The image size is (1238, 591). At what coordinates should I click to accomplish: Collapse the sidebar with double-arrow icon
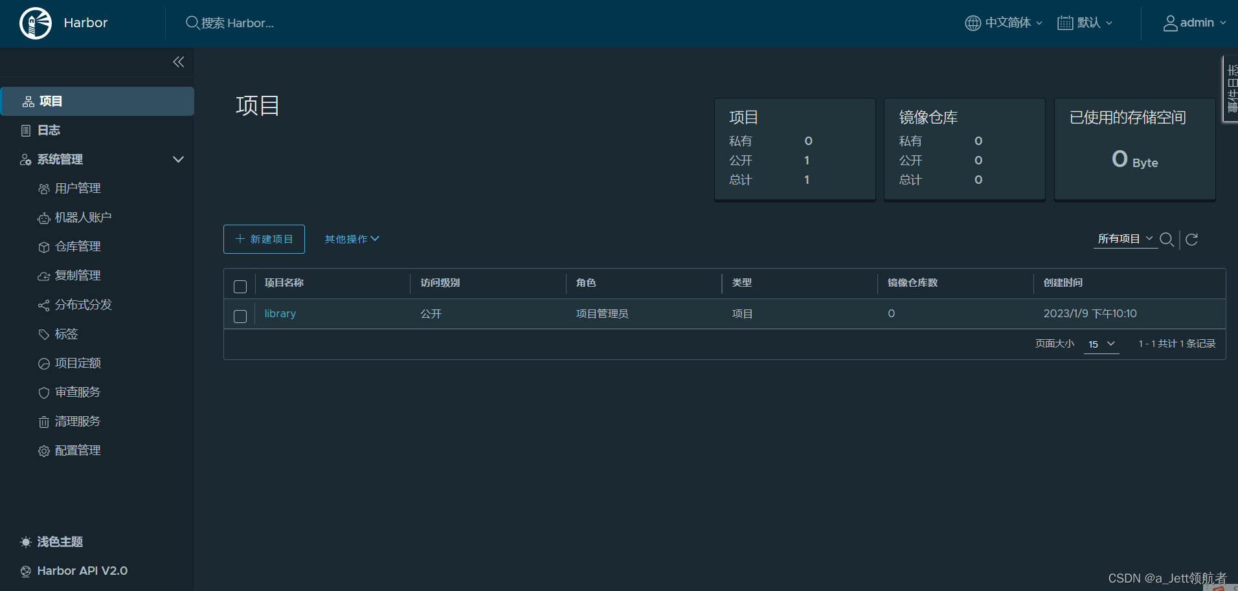[179, 62]
